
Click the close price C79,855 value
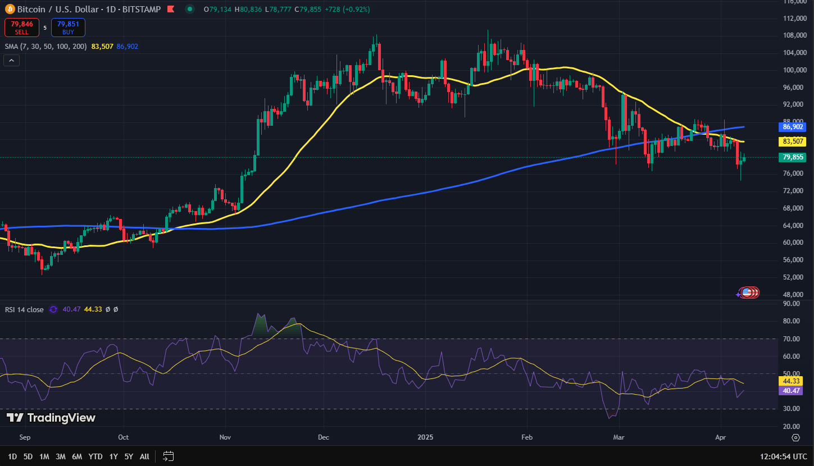pos(308,9)
